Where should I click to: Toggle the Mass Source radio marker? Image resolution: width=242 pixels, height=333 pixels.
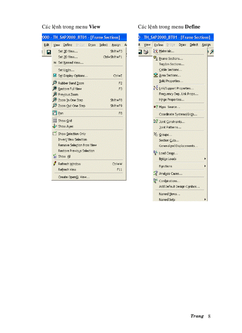coord(155,107)
